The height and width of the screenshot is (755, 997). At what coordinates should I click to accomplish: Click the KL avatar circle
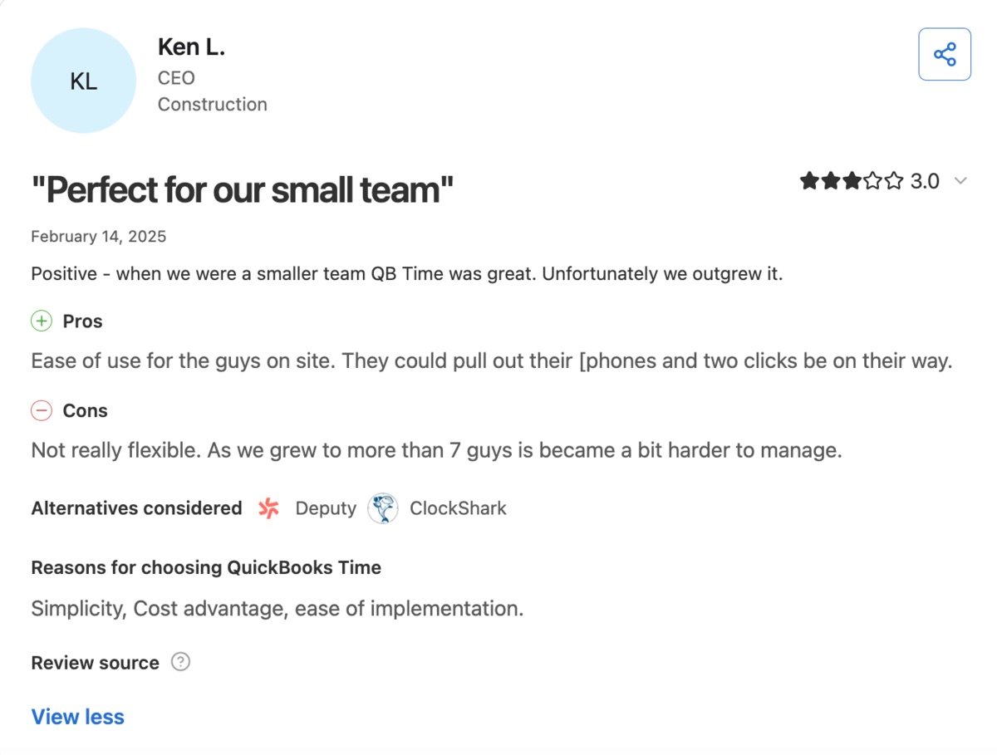[x=83, y=81]
